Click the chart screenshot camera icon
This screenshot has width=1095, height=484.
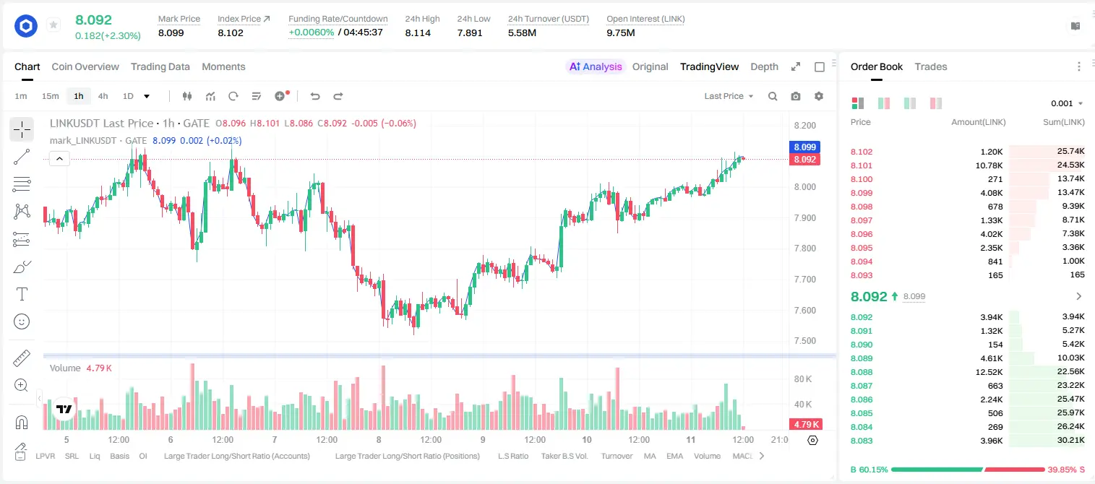pyautogui.click(x=796, y=96)
